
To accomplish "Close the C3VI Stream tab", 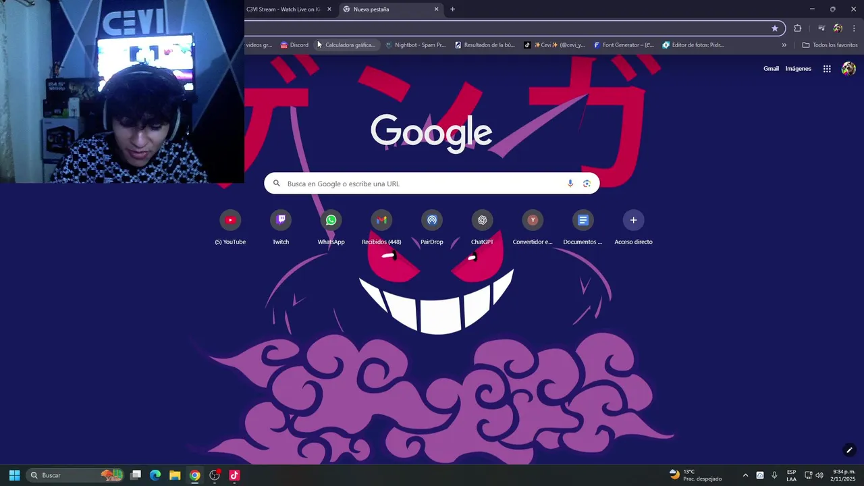I will click(329, 9).
